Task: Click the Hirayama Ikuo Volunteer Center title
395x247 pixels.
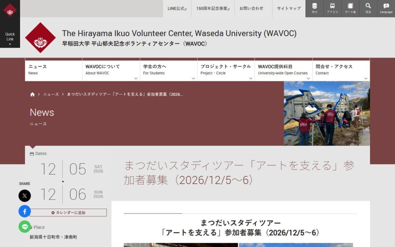Action: pos(179,33)
